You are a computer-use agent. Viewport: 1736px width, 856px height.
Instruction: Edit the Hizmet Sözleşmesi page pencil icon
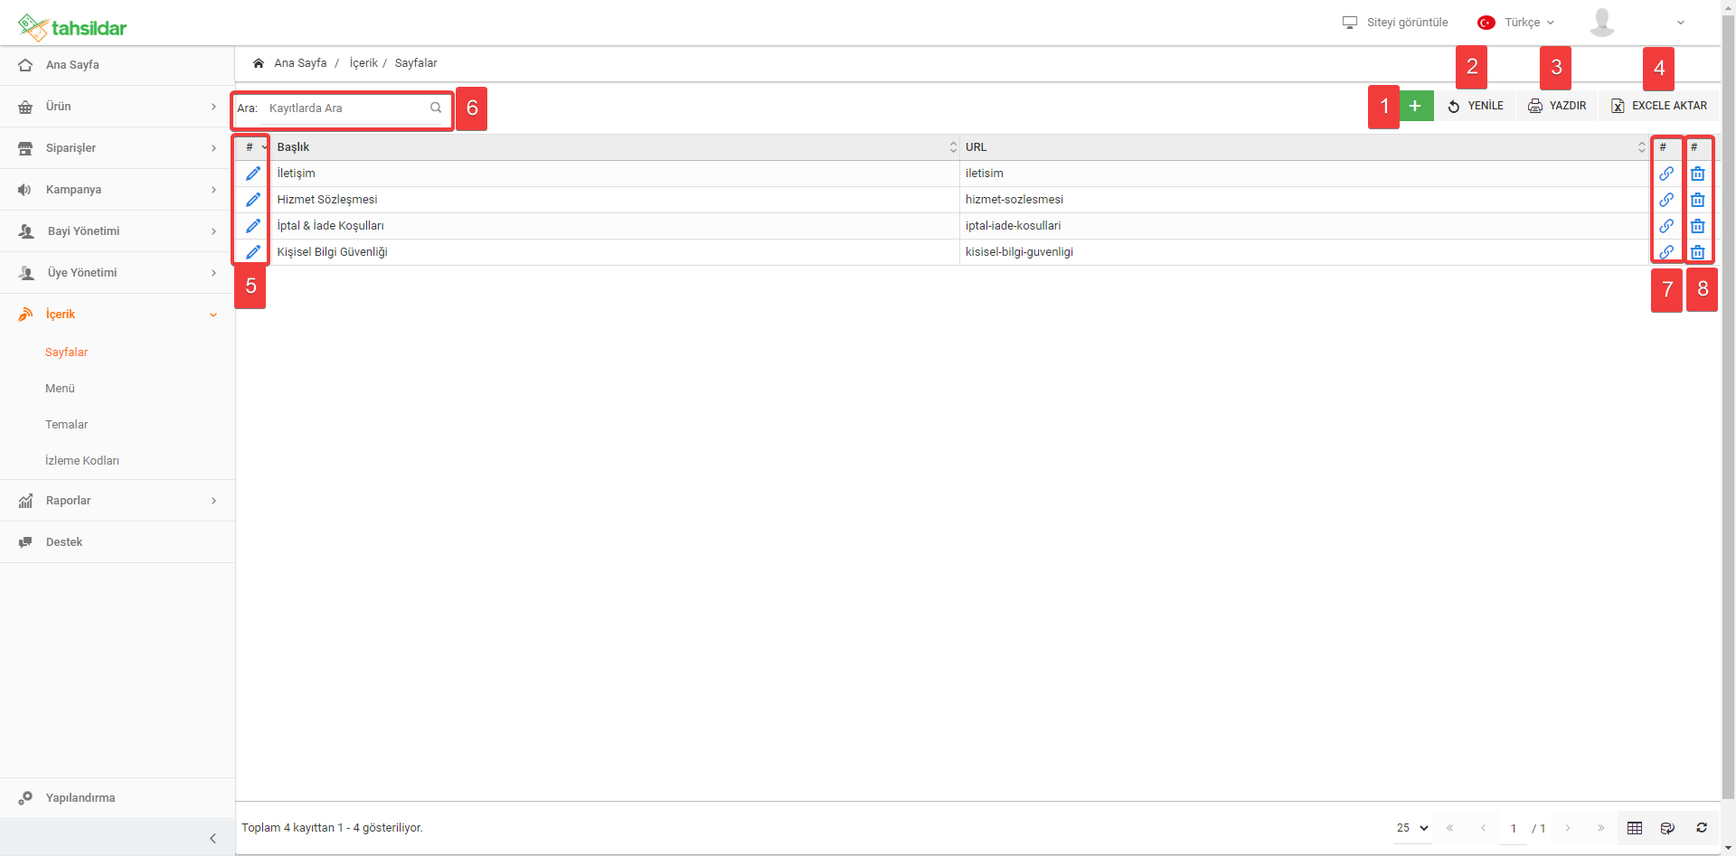253,200
